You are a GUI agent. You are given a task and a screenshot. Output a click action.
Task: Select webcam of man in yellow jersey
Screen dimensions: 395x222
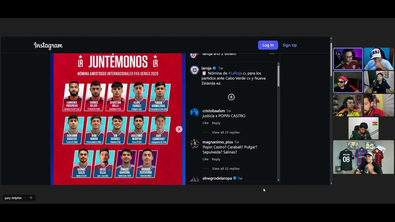click(x=348, y=105)
